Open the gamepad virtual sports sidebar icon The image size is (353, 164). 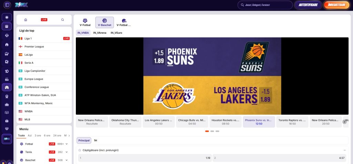[7, 87]
